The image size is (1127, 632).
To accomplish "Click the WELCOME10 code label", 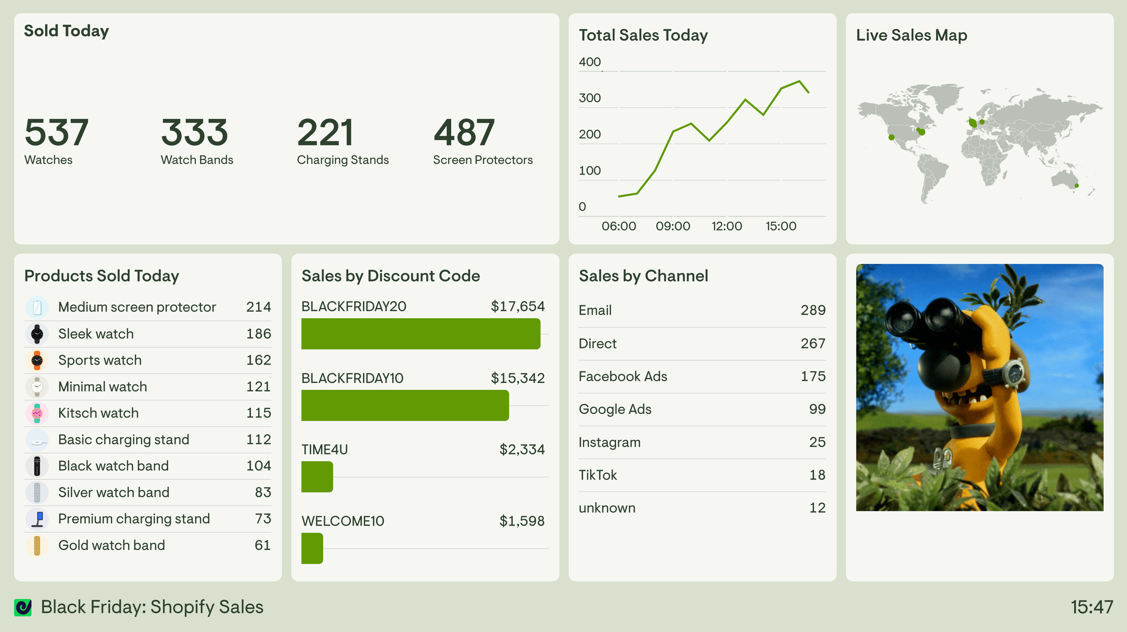I will pyautogui.click(x=343, y=521).
